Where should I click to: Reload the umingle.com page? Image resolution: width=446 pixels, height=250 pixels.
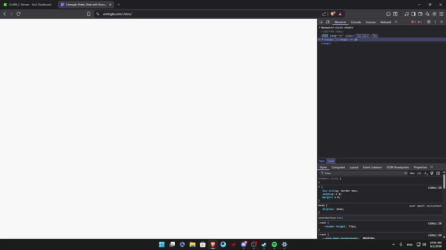point(18,14)
